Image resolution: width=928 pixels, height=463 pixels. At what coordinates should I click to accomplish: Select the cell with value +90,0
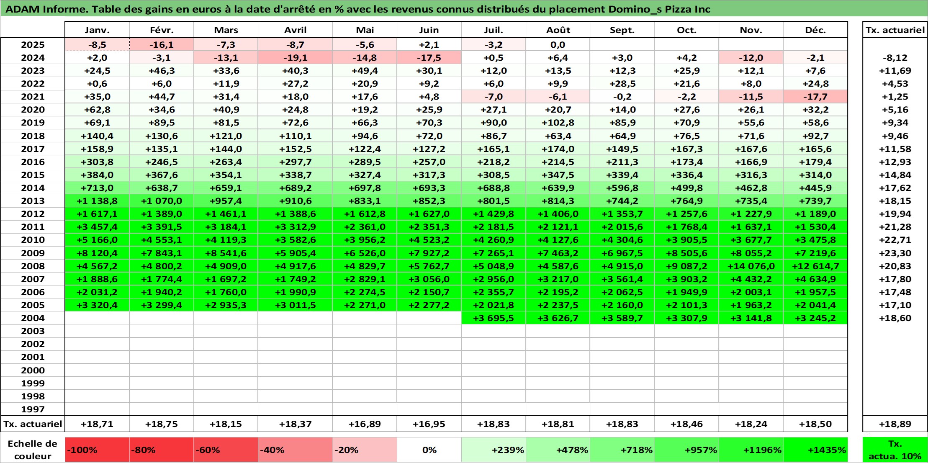pos(494,123)
